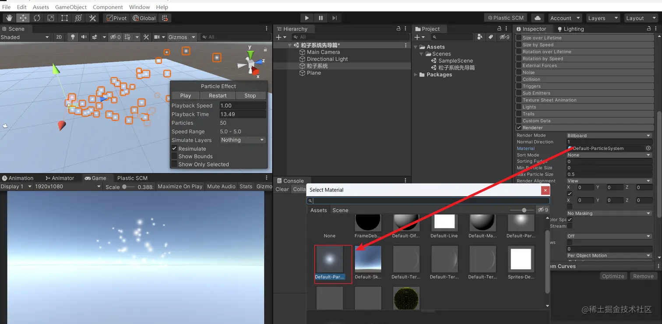This screenshot has height=324, width=662.
Task: Open the Sort Mode dropdown
Action: tap(609, 155)
